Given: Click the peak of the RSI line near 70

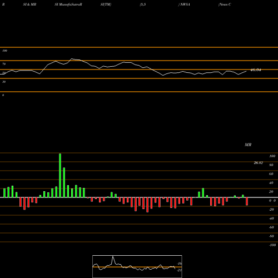Looking at the screenshot, I should point(72,59).
